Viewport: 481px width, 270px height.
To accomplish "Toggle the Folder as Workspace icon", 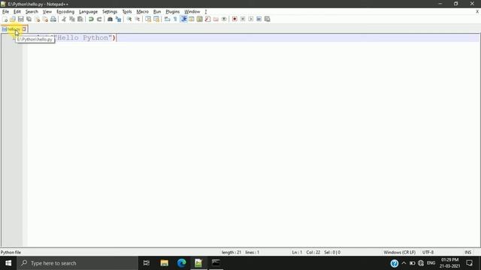I will point(216,19).
